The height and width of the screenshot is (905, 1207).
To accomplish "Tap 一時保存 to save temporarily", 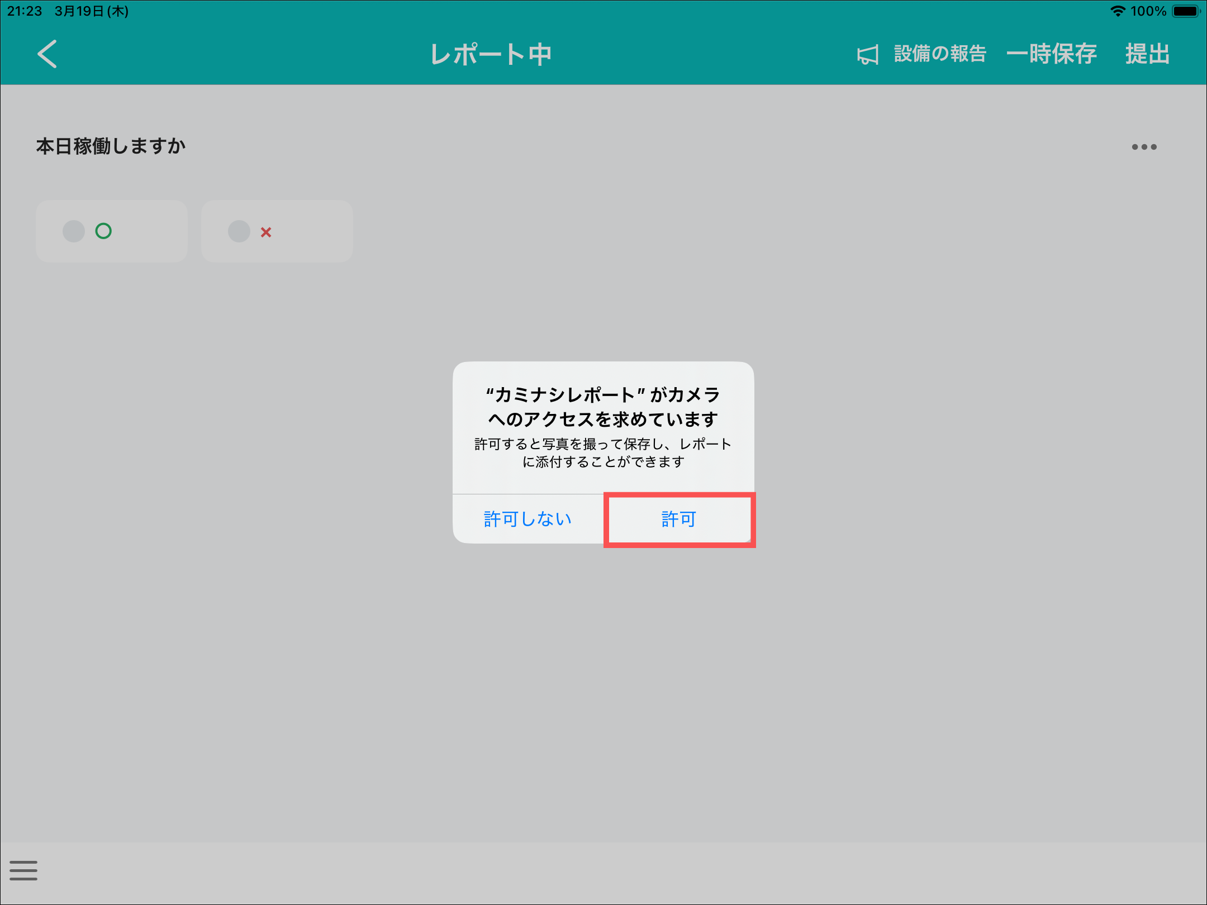I will [1051, 54].
